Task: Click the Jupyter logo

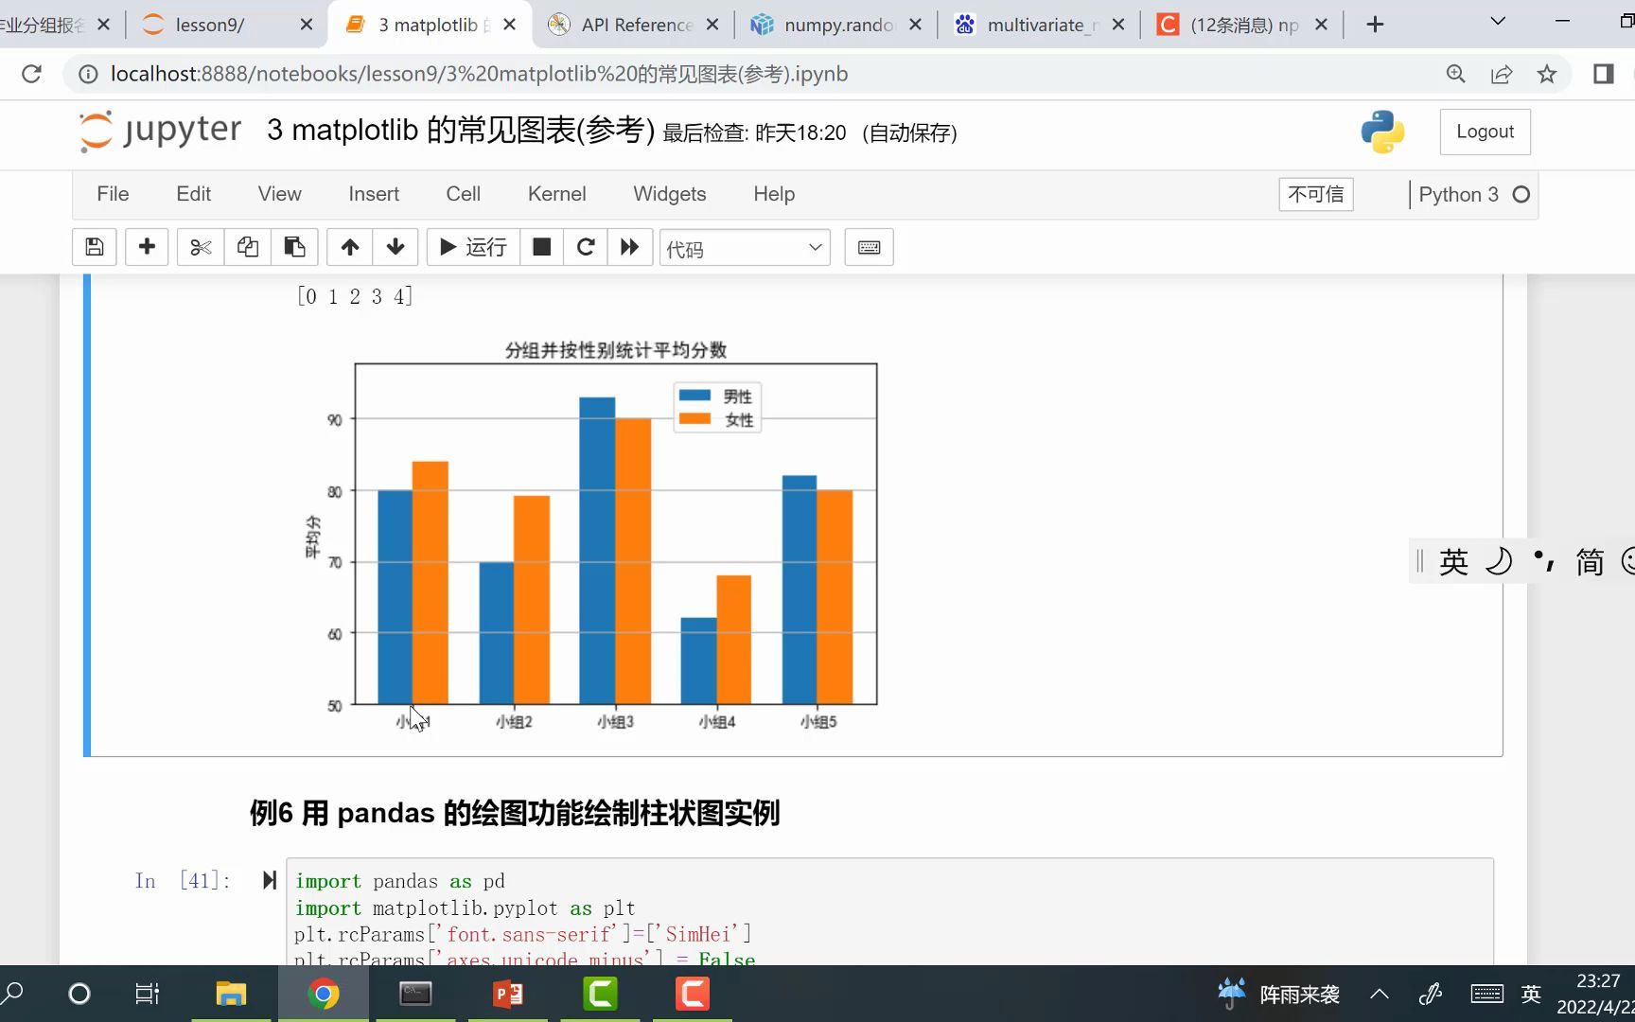Action: tap(161, 131)
